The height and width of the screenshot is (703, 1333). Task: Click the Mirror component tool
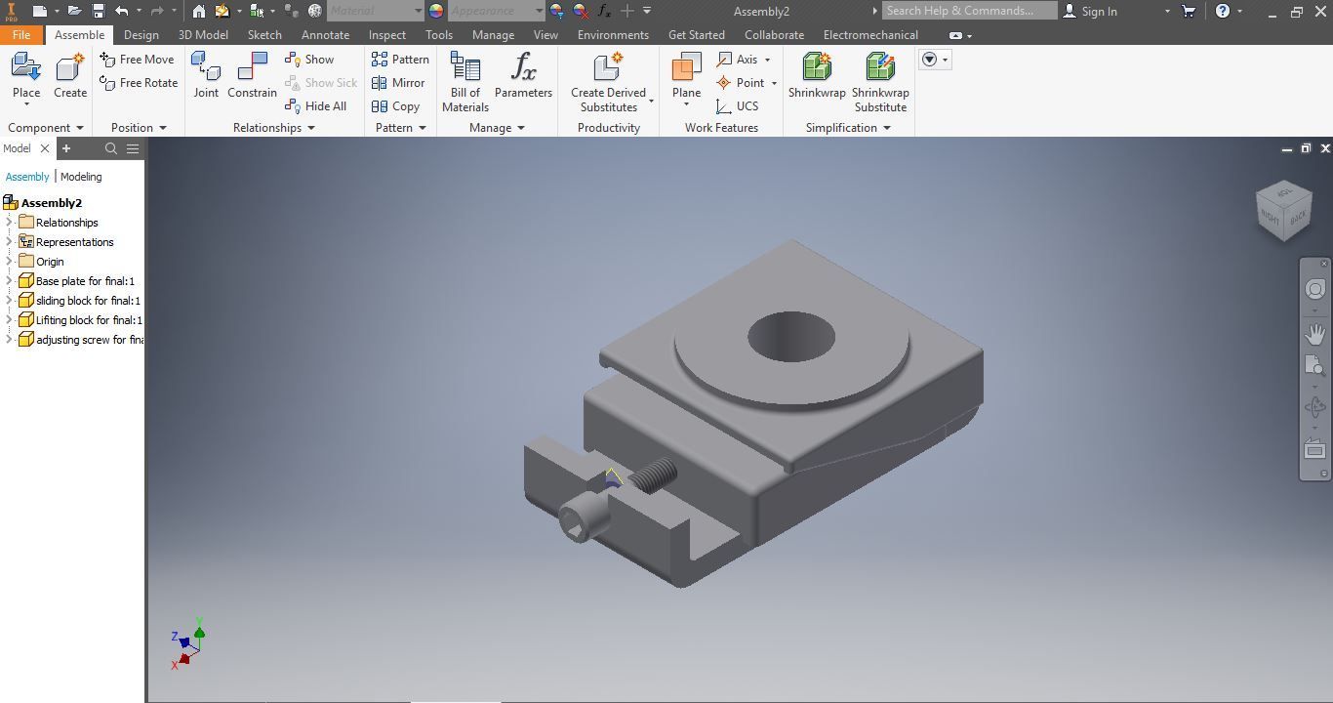[398, 83]
